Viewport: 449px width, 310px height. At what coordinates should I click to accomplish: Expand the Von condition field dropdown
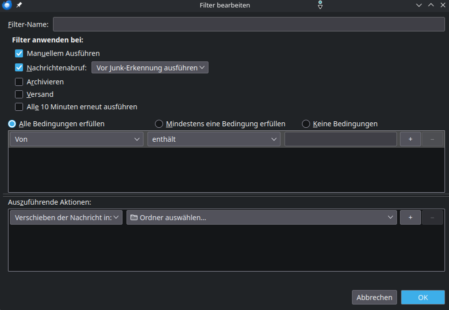77,139
